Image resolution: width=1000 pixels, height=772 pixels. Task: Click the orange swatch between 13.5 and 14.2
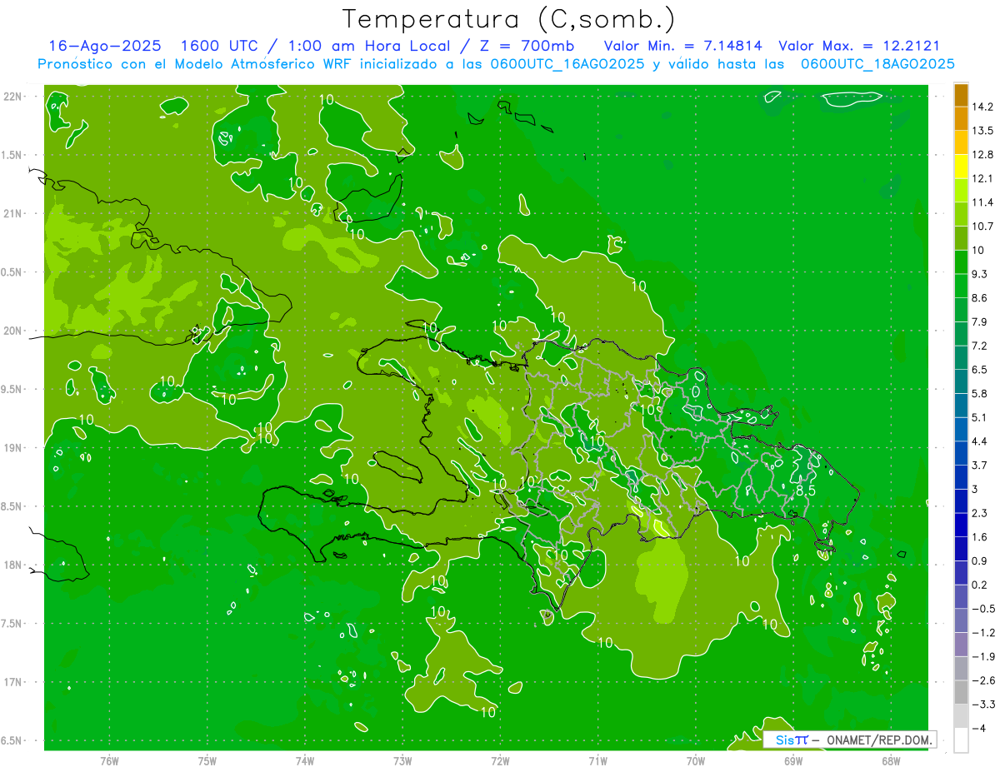click(x=961, y=118)
